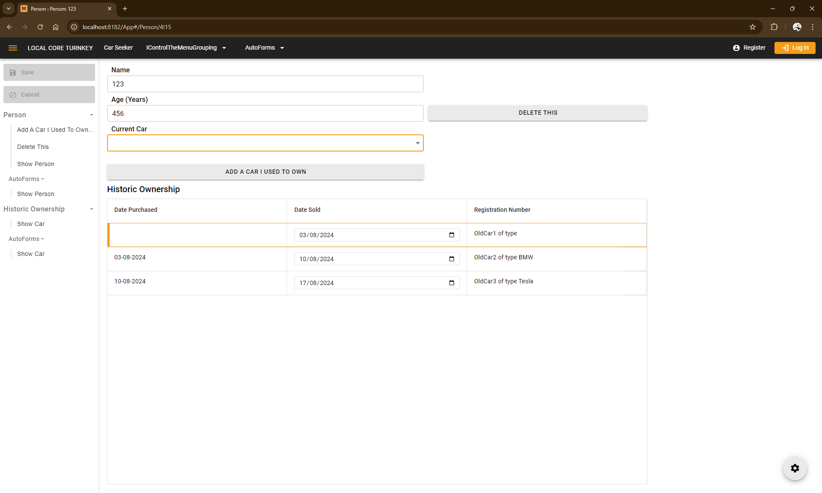Click ADD A CAR I USED TO OWN

(x=265, y=172)
